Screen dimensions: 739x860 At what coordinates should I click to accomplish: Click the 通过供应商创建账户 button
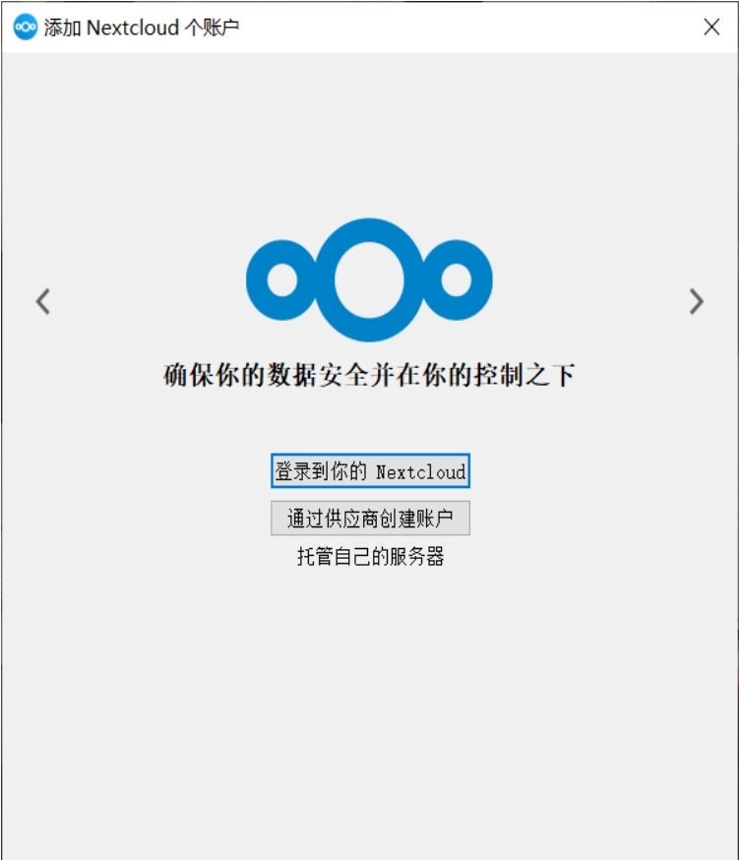370,518
